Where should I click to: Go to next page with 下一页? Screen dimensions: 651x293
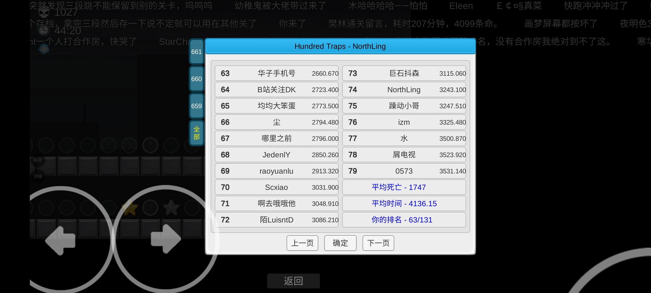[x=378, y=243]
